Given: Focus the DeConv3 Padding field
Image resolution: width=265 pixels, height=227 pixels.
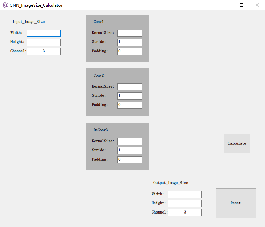Looking at the screenshot, I should point(130,160).
